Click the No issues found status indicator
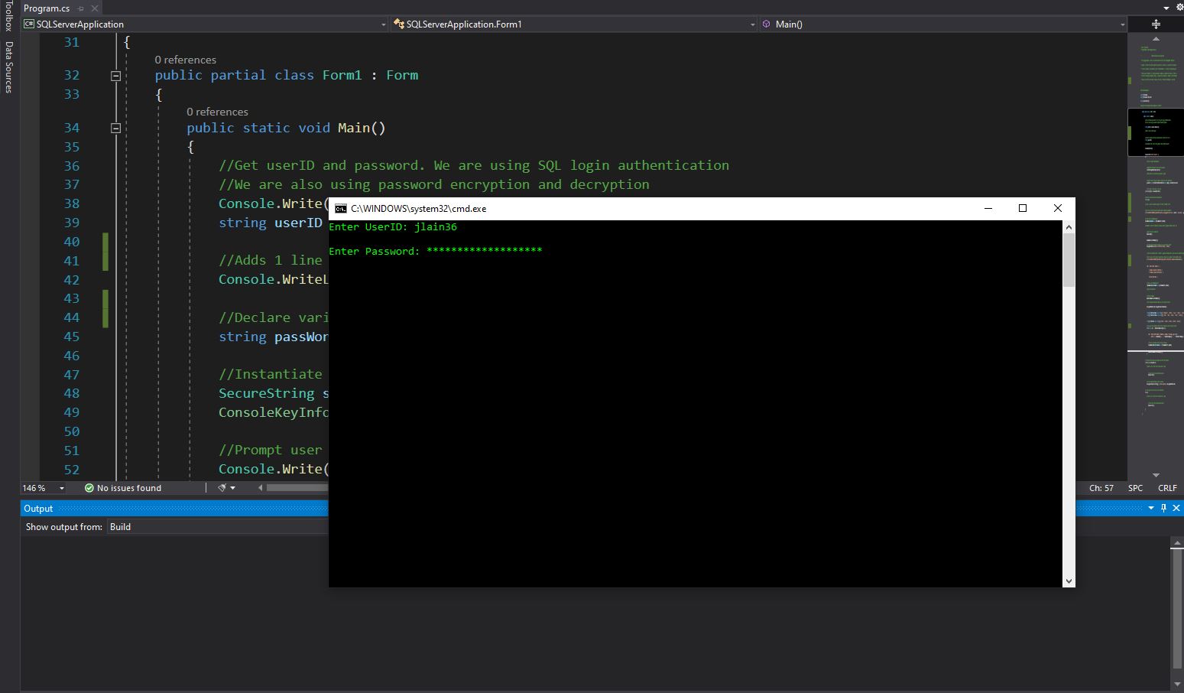1184x693 pixels. pyautogui.click(x=123, y=488)
